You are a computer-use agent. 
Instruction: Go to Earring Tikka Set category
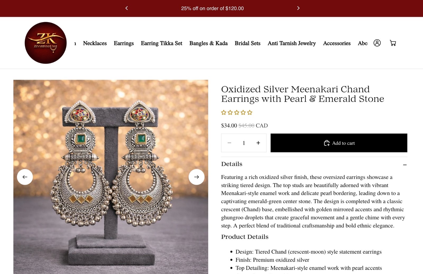click(162, 43)
